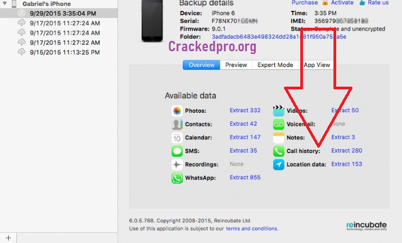Click the lock icon next to Activate
Viewport: 402px width, 243px height.
325,3
